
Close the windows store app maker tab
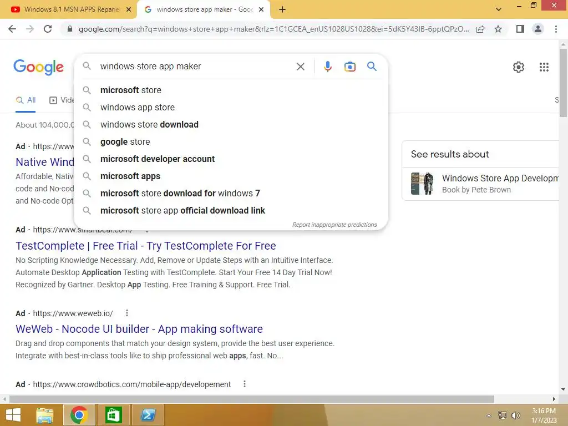(x=261, y=10)
